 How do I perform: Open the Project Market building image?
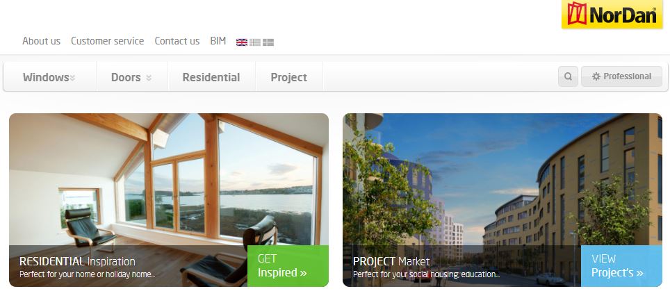pyautogui.click(x=502, y=179)
